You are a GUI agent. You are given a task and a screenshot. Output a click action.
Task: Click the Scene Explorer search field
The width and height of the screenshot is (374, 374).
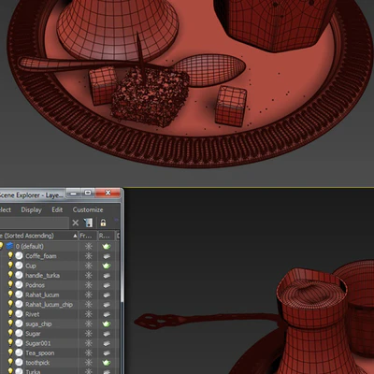(34, 223)
